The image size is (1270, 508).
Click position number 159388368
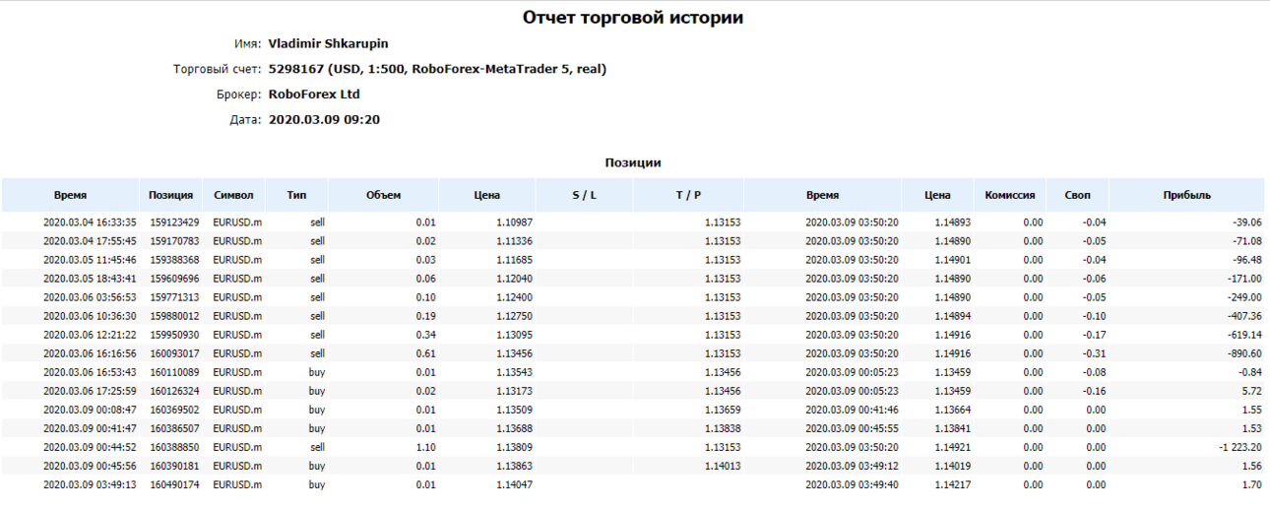coord(174,260)
